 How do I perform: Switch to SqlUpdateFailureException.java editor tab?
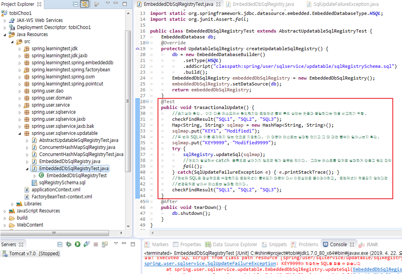[x=346, y=4]
